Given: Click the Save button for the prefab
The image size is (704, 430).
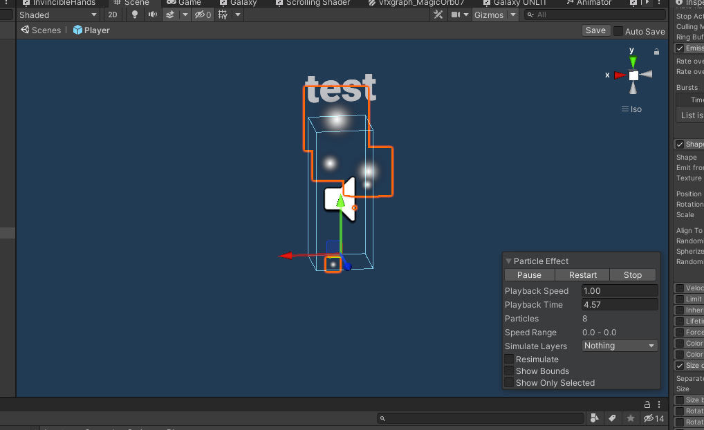Looking at the screenshot, I should tap(595, 30).
